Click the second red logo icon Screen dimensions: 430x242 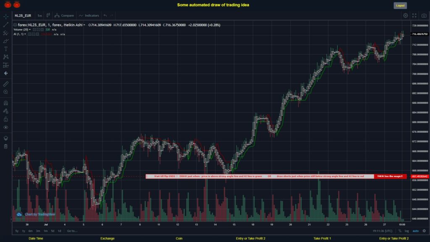(x=17, y=5)
